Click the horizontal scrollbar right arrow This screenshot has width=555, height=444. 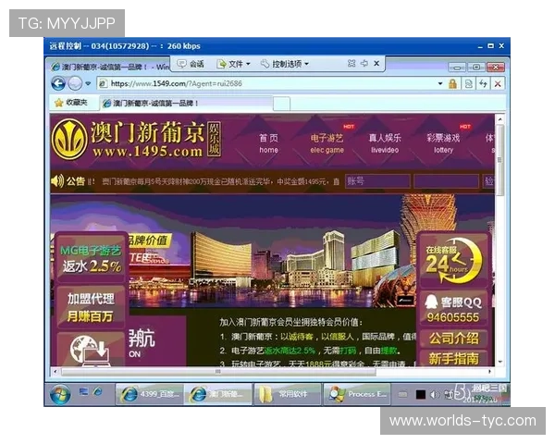[x=490, y=372]
